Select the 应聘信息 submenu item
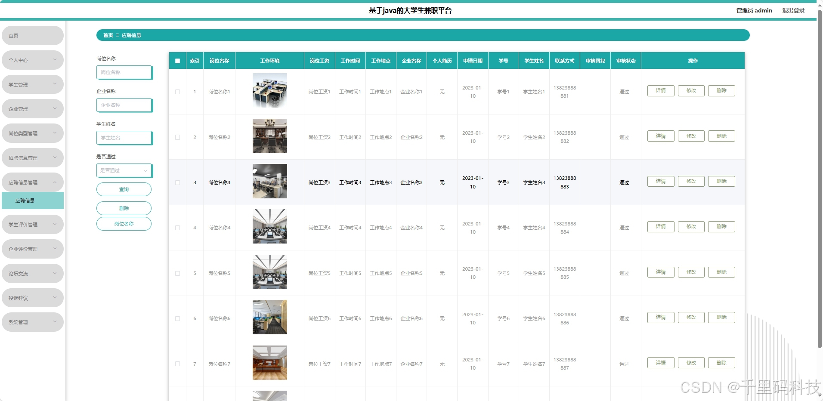The height and width of the screenshot is (401, 823). point(33,200)
